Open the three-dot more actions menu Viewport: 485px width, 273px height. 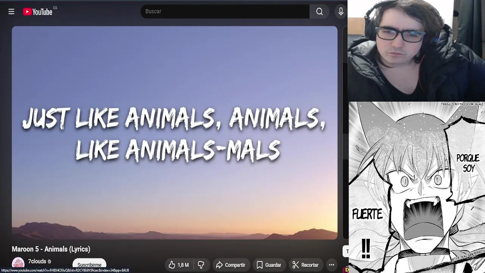click(332, 265)
